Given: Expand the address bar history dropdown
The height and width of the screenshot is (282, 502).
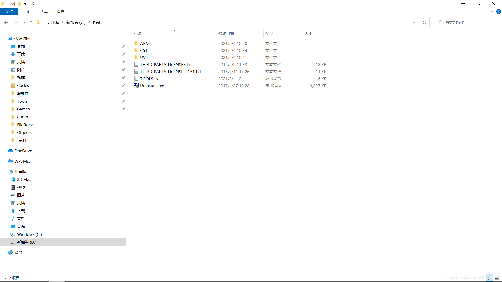Looking at the screenshot, I should [x=414, y=22].
